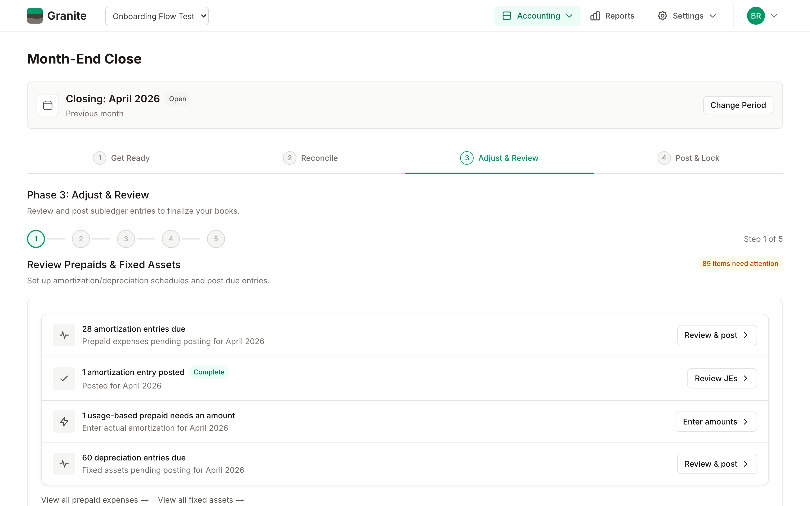Screen dimensions: 810x506
Task: Go to sub-step 5 circle
Action: coord(216,239)
